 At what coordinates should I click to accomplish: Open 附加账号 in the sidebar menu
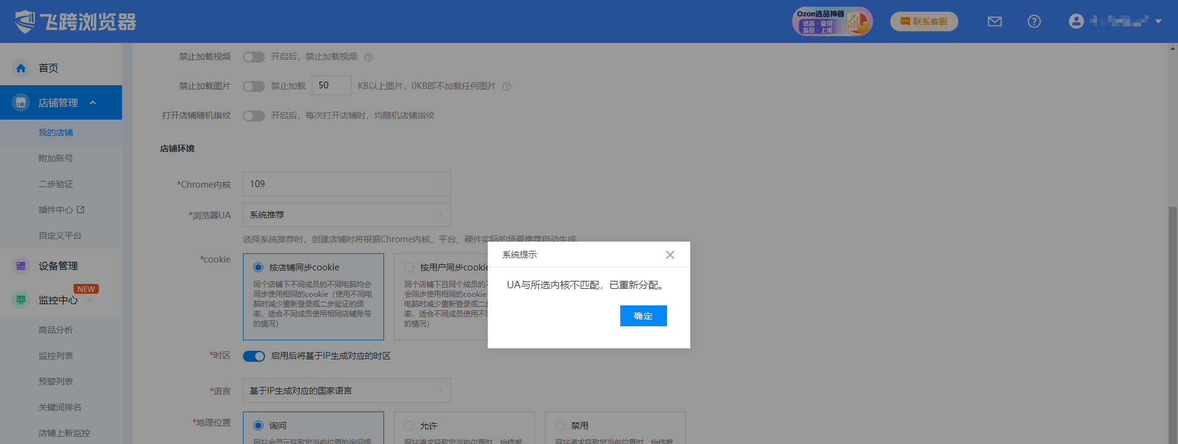[56, 158]
